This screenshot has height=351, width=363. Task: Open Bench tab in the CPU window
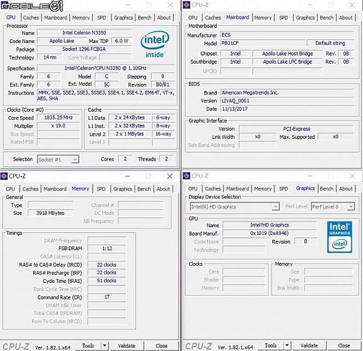144,18
